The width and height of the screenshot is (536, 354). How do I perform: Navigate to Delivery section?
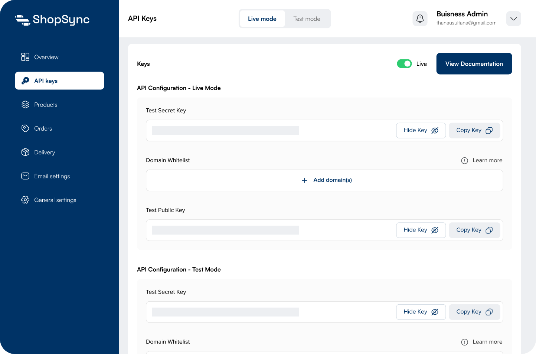(59, 152)
